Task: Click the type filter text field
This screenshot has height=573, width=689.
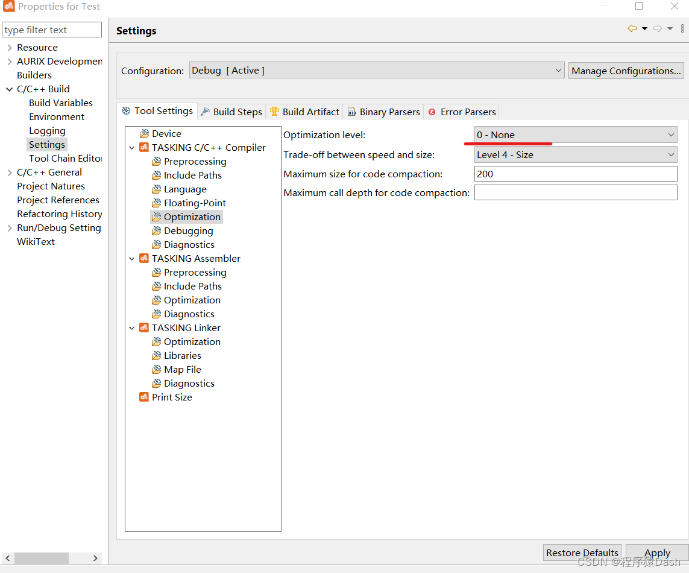Action: coord(52,30)
